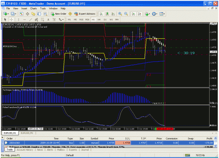Open the Tools menu
Viewport: 219px width, 158px height.
click(43, 8)
